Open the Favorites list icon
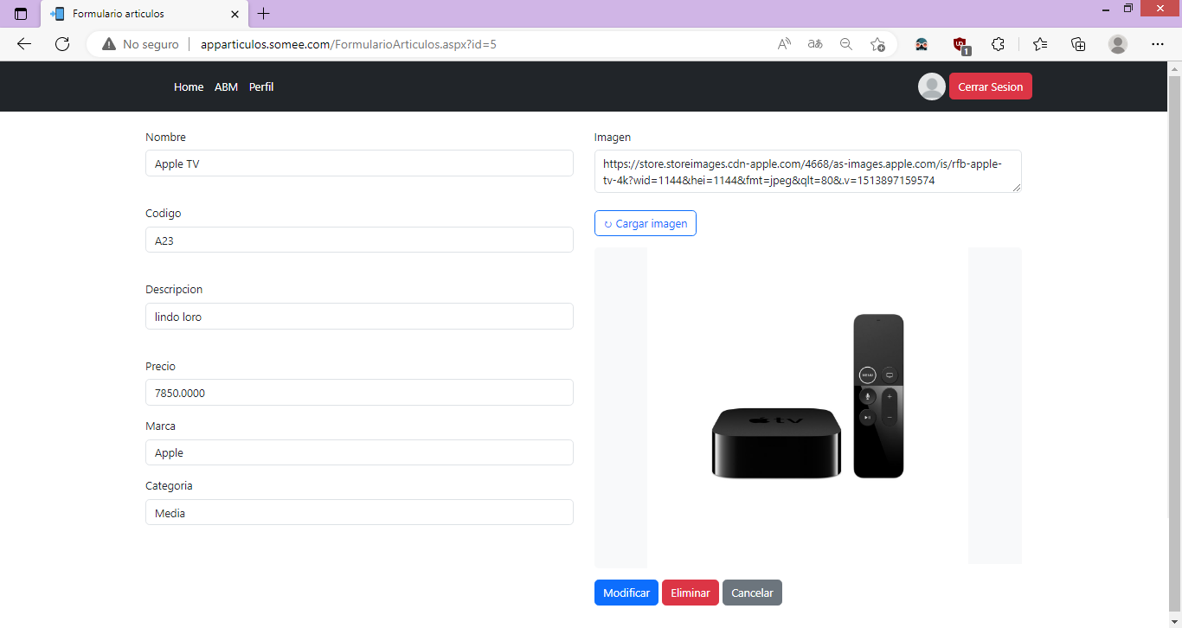This screenshot has width=1182, height=628. [1040, 44]
